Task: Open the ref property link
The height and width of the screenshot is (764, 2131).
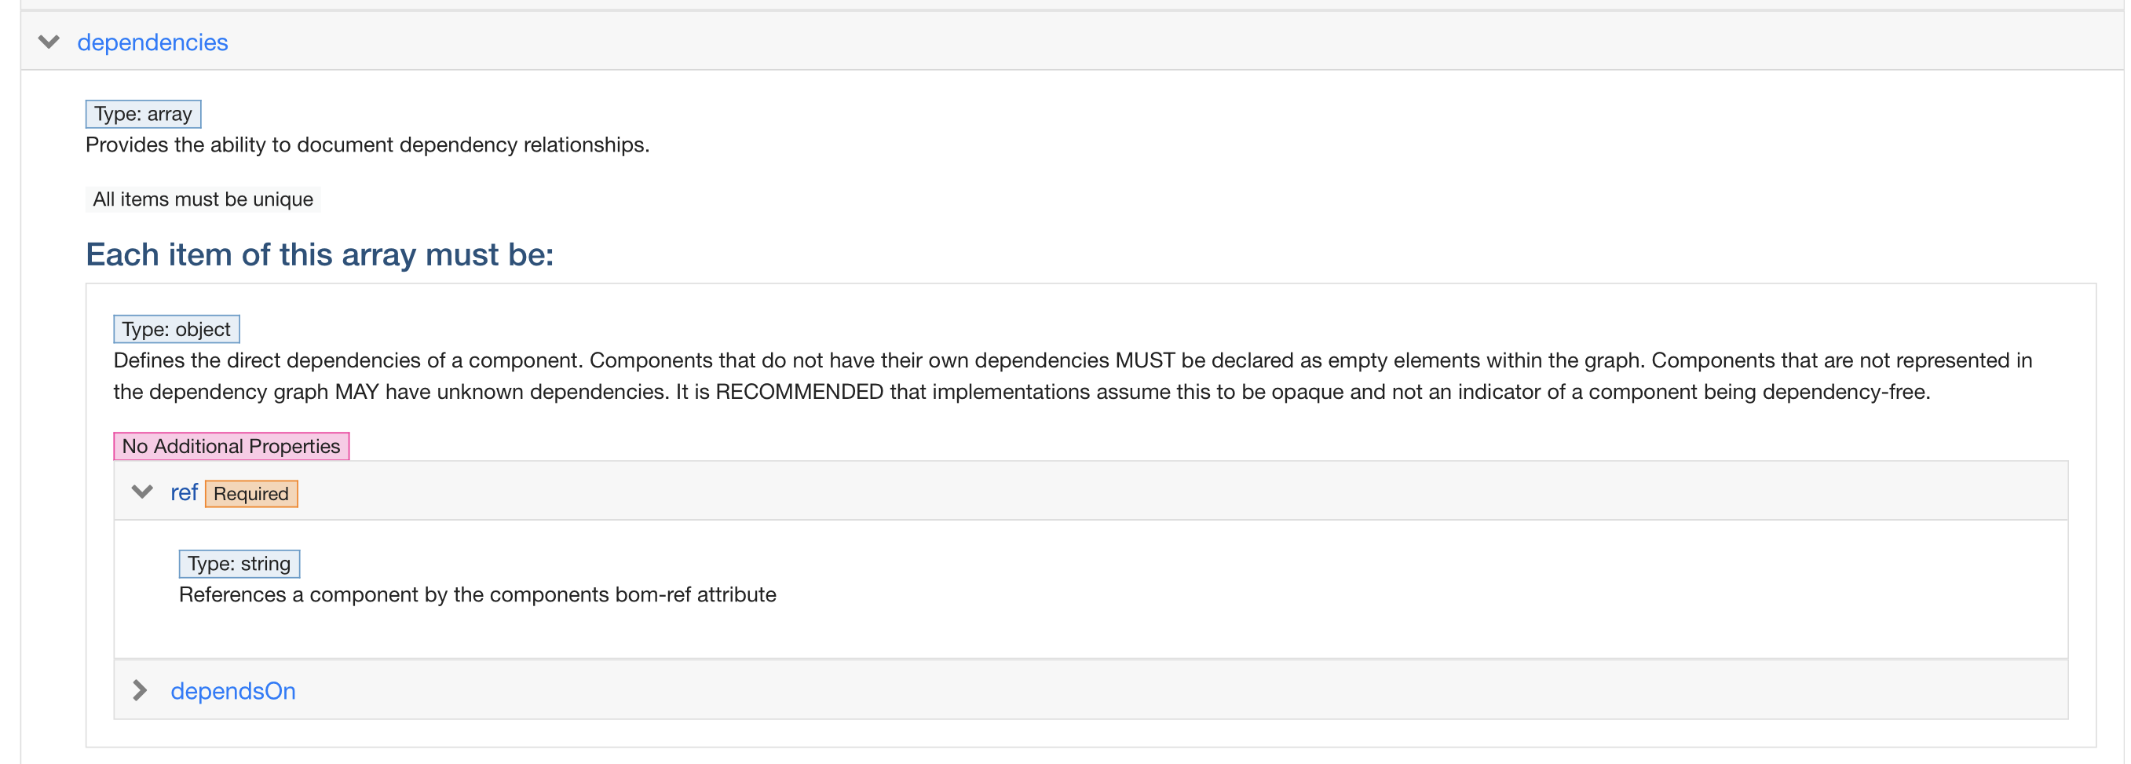Action: [x=184, y=492]
